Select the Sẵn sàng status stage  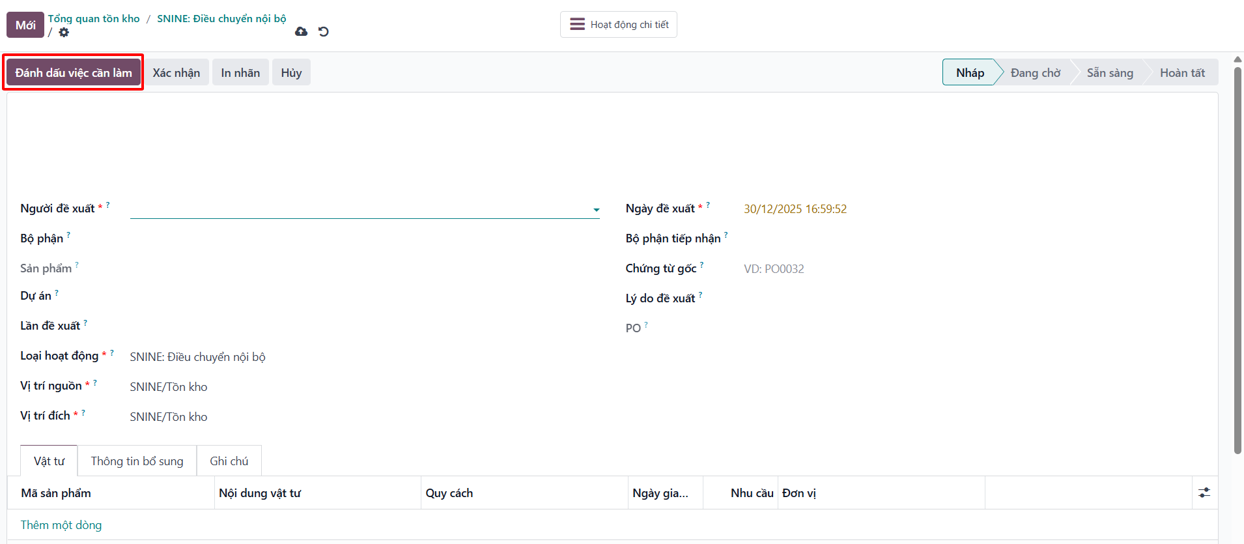click(x=1110, y=72)
